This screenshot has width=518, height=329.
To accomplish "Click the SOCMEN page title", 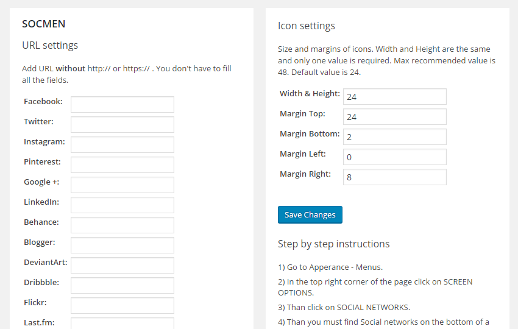I will [x=44, y=24].
